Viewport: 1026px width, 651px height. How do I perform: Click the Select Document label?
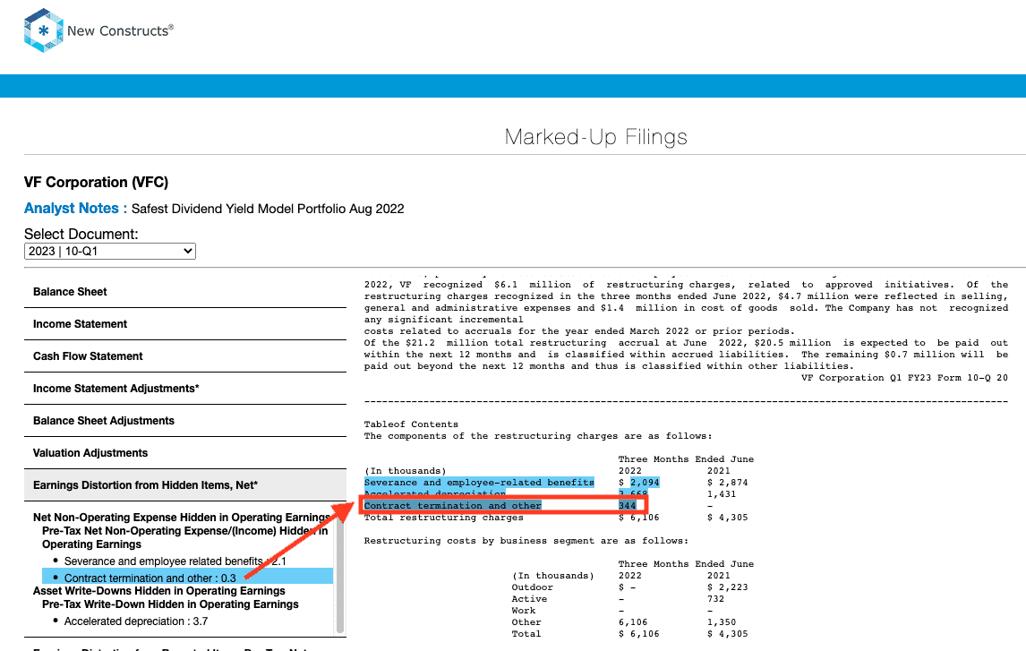click(x=81, y=235)
